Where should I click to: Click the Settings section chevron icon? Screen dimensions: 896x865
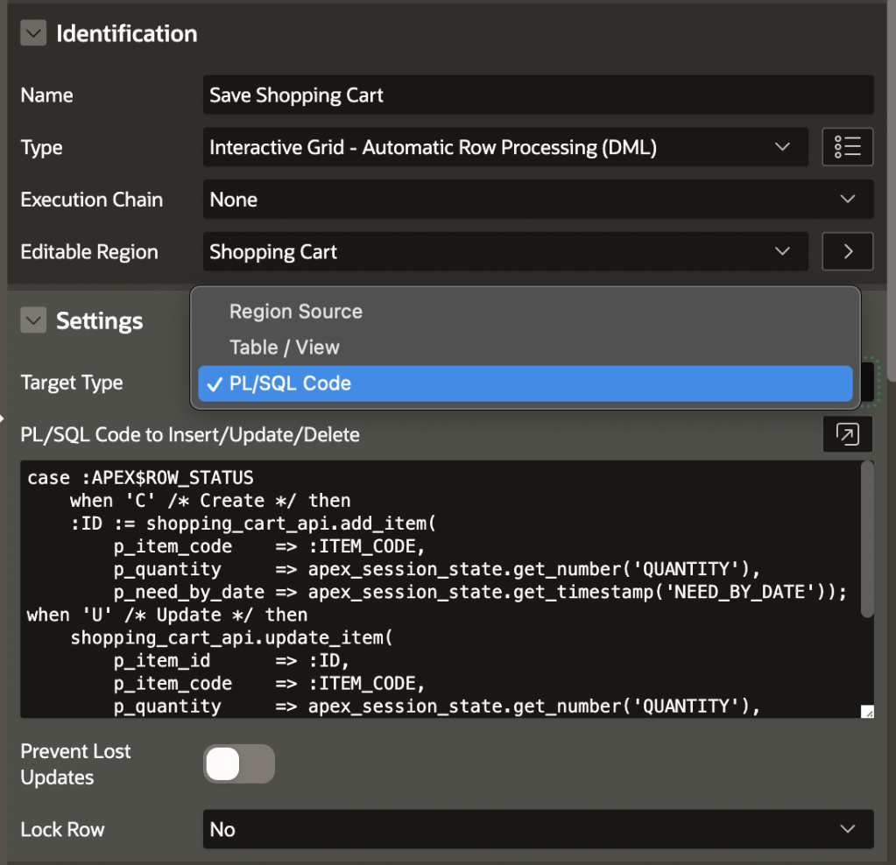tap(32, 320)
